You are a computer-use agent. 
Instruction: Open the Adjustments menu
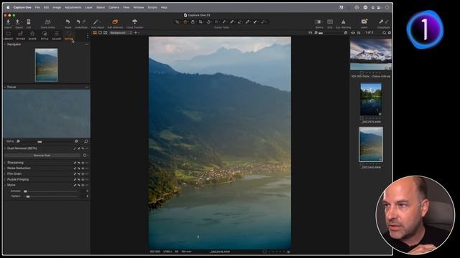pyautogui.click(x=73, y=7)
